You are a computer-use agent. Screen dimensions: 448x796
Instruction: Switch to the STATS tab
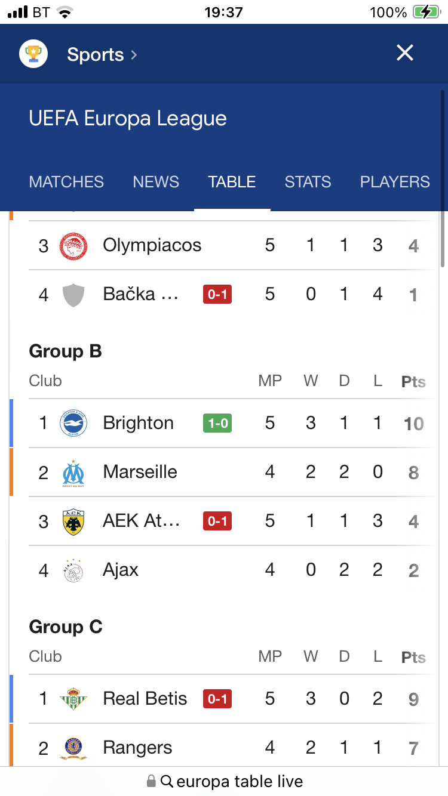coord(308,182)
